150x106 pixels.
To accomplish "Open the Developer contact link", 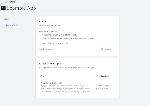I will click(47, 49).
